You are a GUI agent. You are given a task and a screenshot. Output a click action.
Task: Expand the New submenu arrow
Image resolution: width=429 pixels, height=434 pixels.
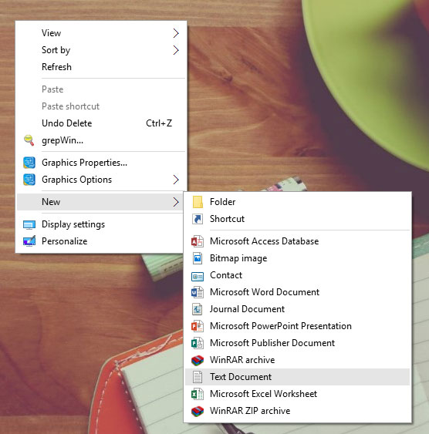[176, 202]
